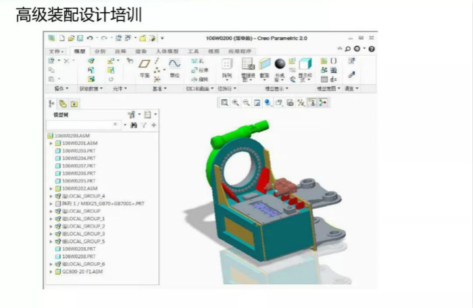Open the 文件 menu

click(x=56, y=51)
